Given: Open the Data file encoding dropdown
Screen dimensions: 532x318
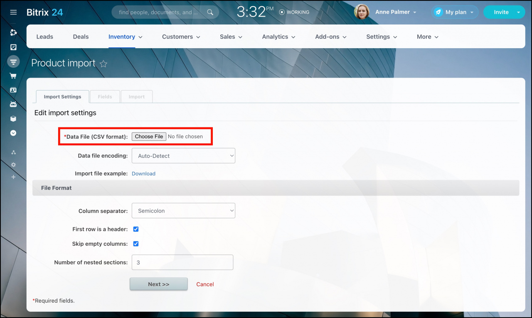Looking at the screenshot, I should pos(183,156).
